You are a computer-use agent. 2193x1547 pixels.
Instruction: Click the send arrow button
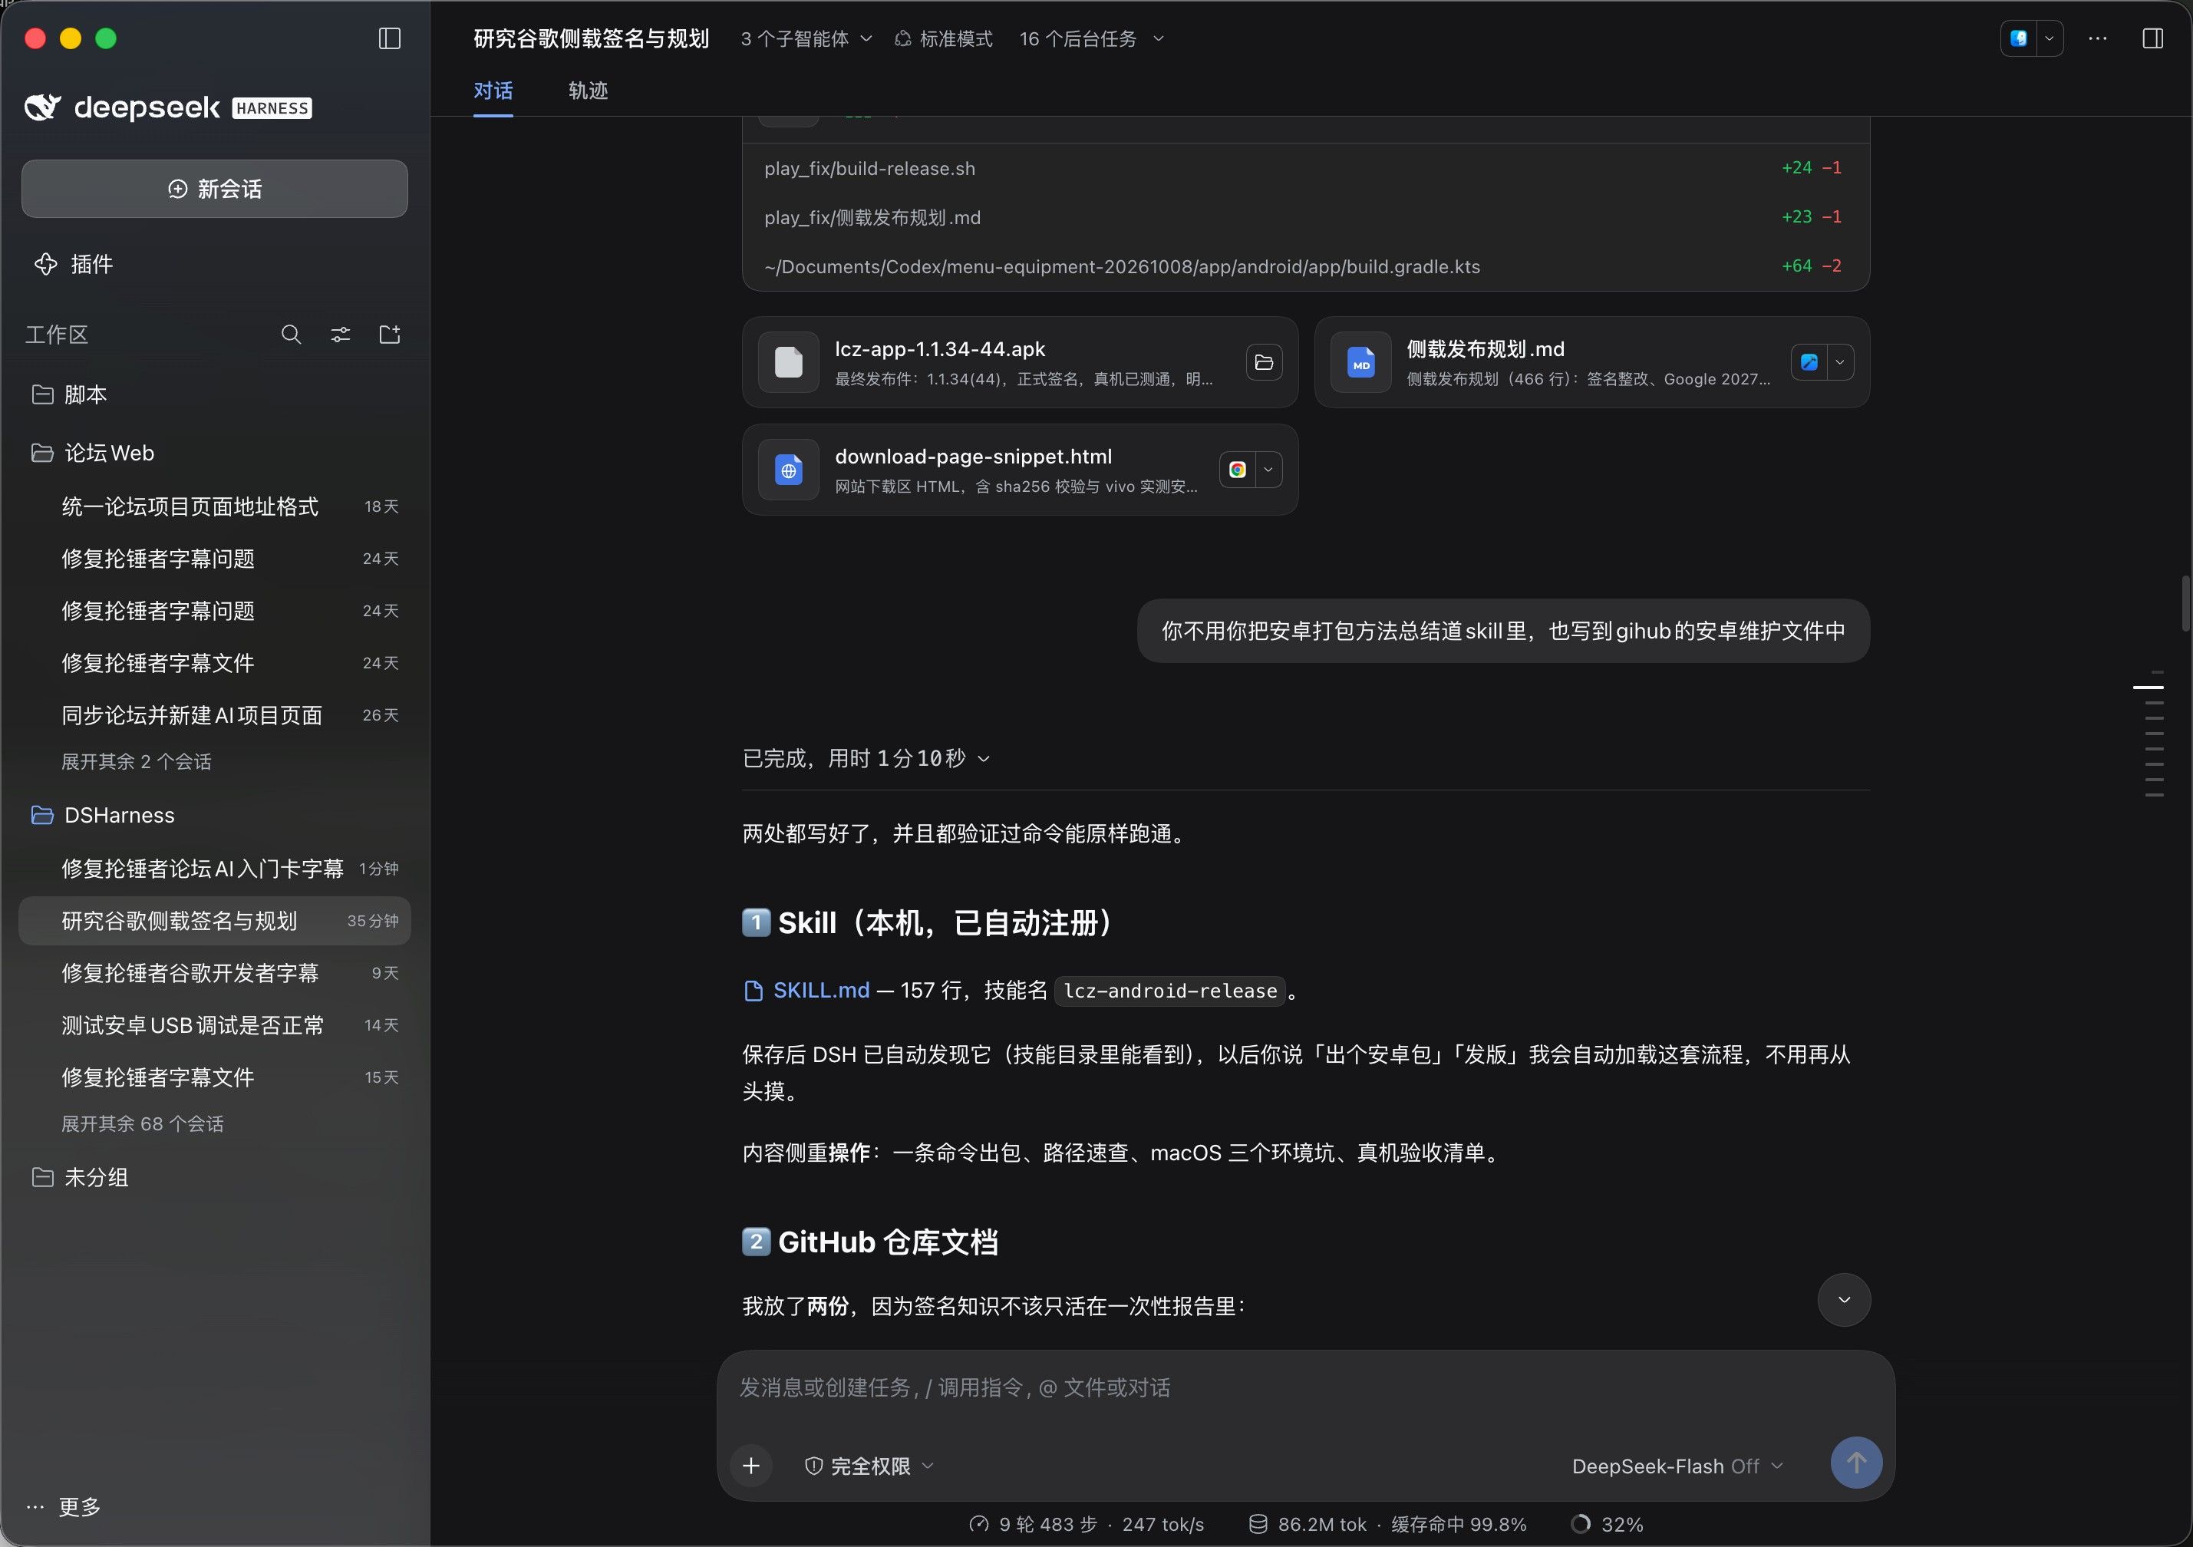click(1856, 1463)
